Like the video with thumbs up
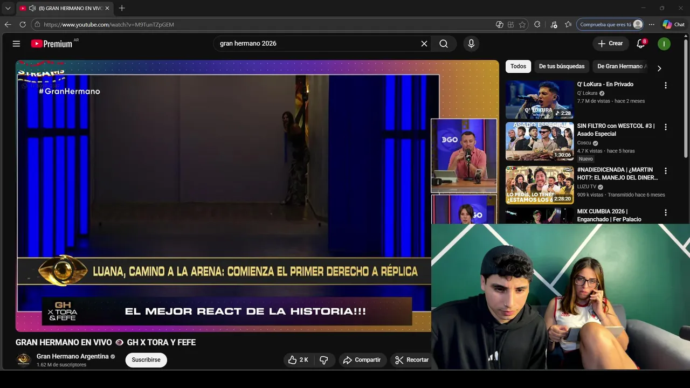690x388 pixels. pyautogui.click(x=298, y=360)
